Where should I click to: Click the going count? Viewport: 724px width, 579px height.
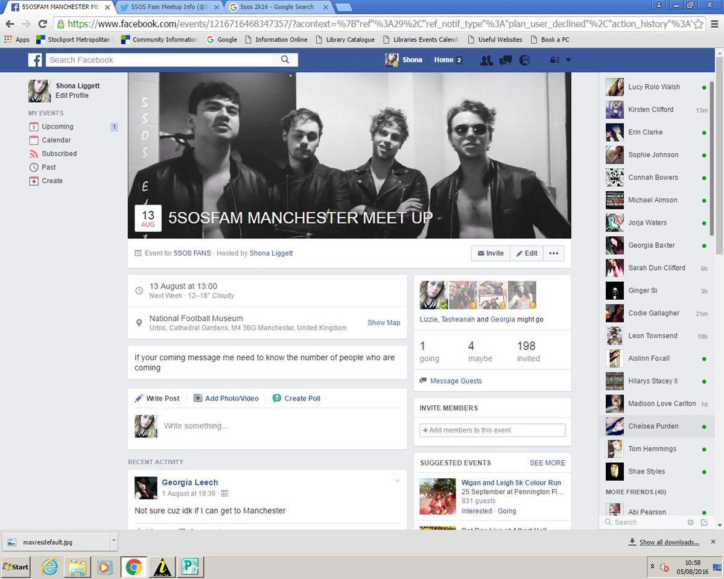pyautogui.click(x=430, y=352)
